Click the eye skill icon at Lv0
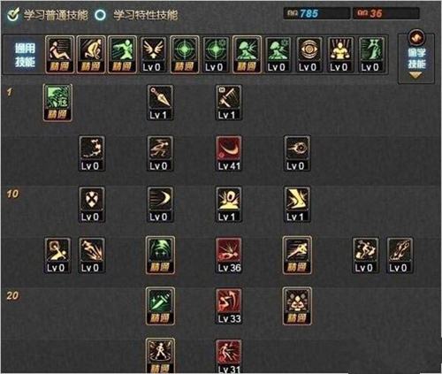442x374 pixels. tap(309, 55)
